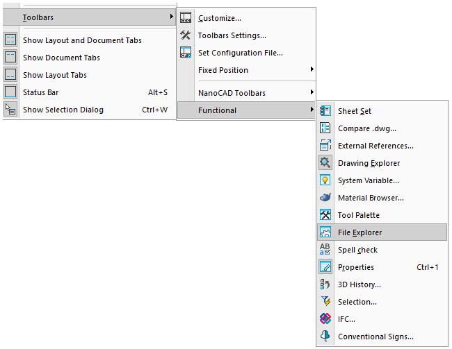The width and height of the screenshot is (452, 349).
Task: Select File Explorer menu entry
Action: pos(360,232)
